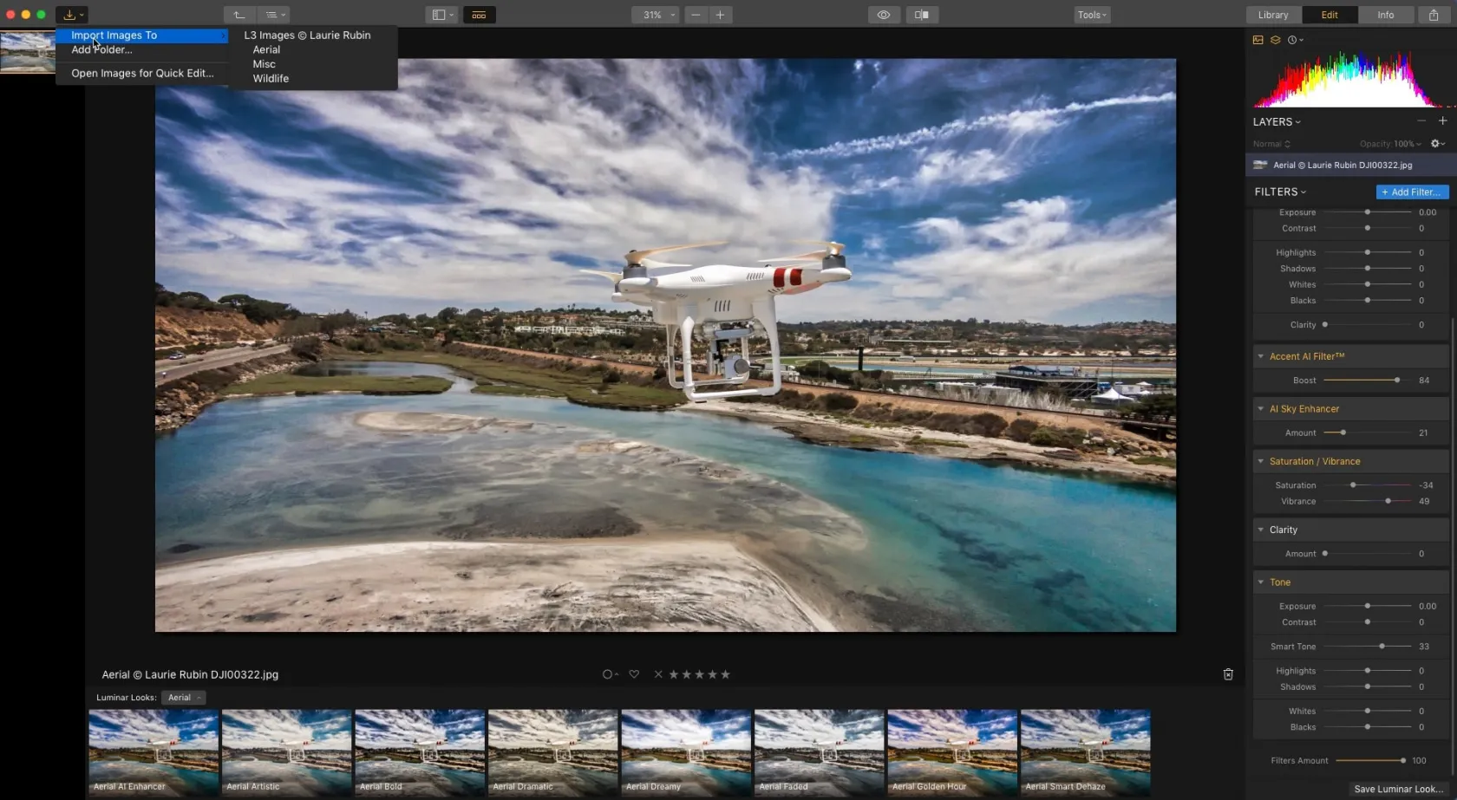Switch to the Library tab

pos(1272,15)
